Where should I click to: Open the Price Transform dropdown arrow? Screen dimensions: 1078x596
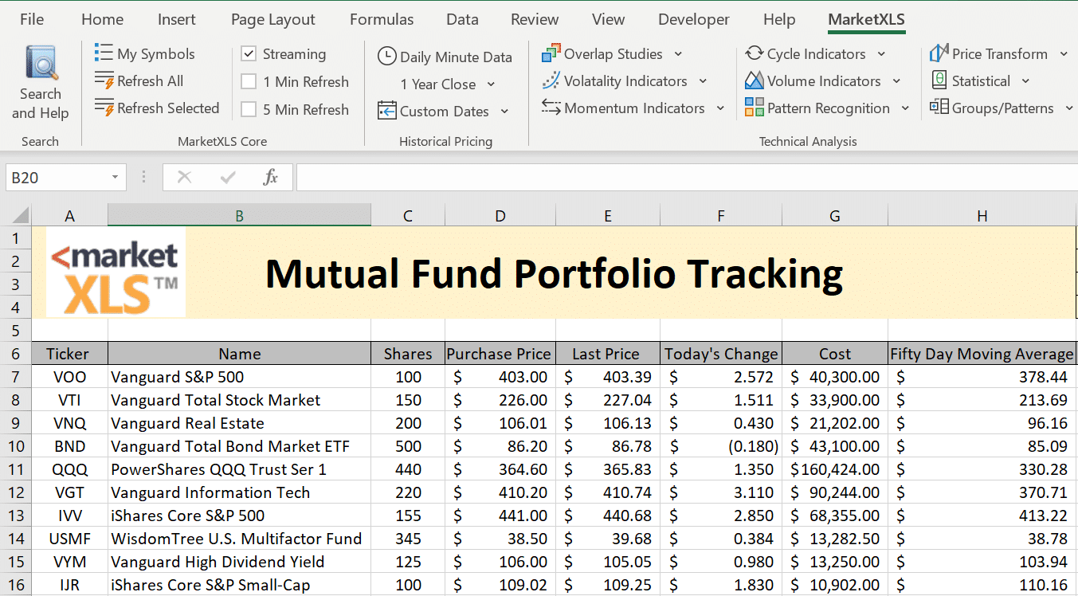1064,54
